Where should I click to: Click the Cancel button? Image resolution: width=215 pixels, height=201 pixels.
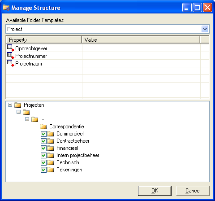coord(193,191)
